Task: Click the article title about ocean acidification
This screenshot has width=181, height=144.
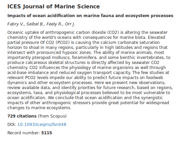Action: (x=90, y=15)
